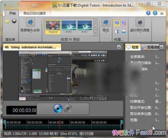Viewport: 168px width, 138px height.
Task: Click the 逐行扫描 status text
Action: (86, 133)
